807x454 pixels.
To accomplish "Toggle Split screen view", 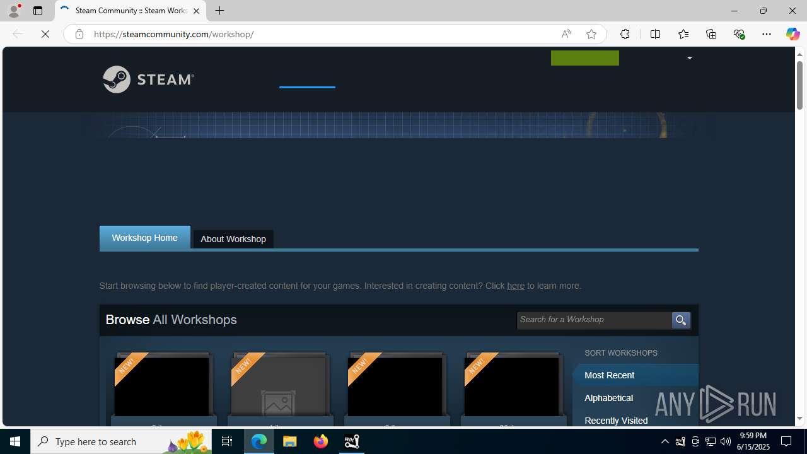I will click(x=655, y=34).
